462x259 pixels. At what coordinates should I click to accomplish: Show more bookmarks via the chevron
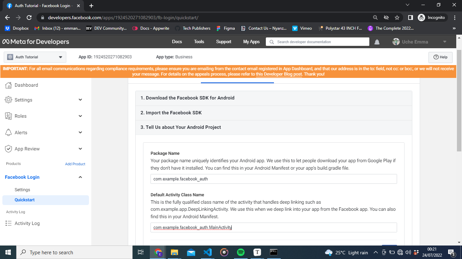pos(454,28)
